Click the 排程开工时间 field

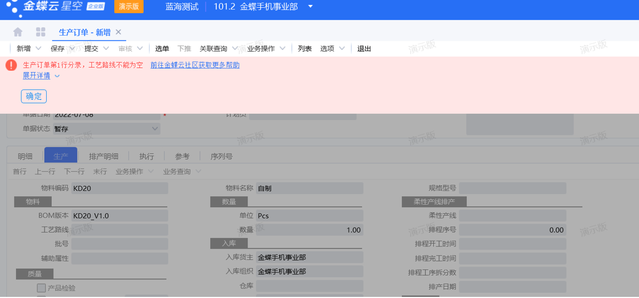[513, 244]
